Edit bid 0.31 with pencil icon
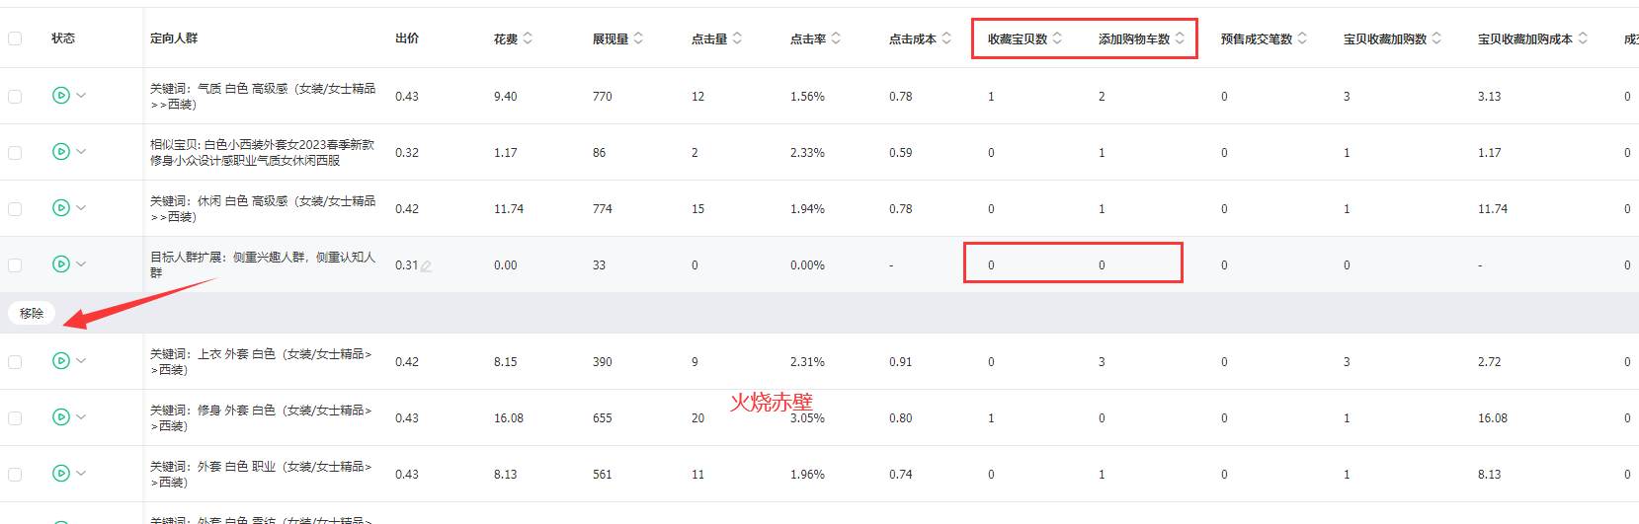This screenshot has width=1639, height=524. [426, 265]
